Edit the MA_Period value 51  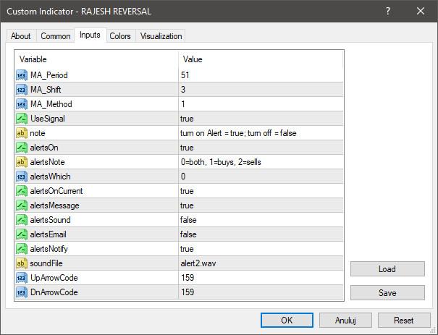[x=261, y=75]
